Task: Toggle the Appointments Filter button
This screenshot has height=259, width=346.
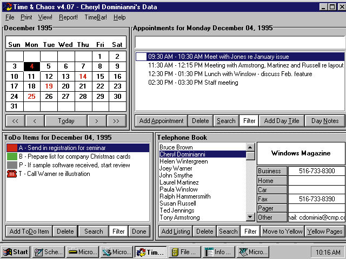Action: click(x=249, y=121)
